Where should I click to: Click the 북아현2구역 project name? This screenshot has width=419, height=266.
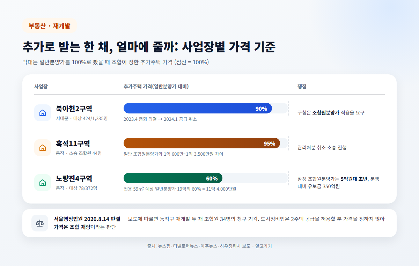click(74, 109)
